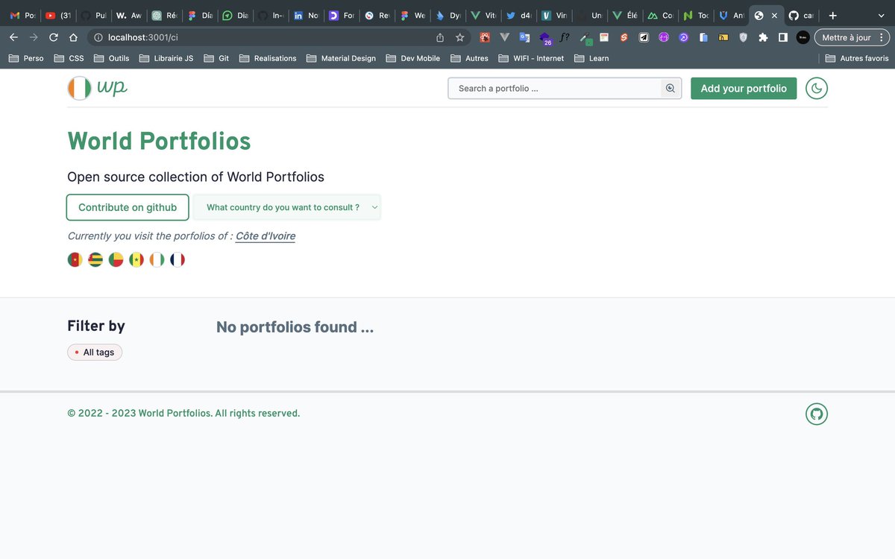Open the Chrome profile avatar
895x559 pixels.
803,37
